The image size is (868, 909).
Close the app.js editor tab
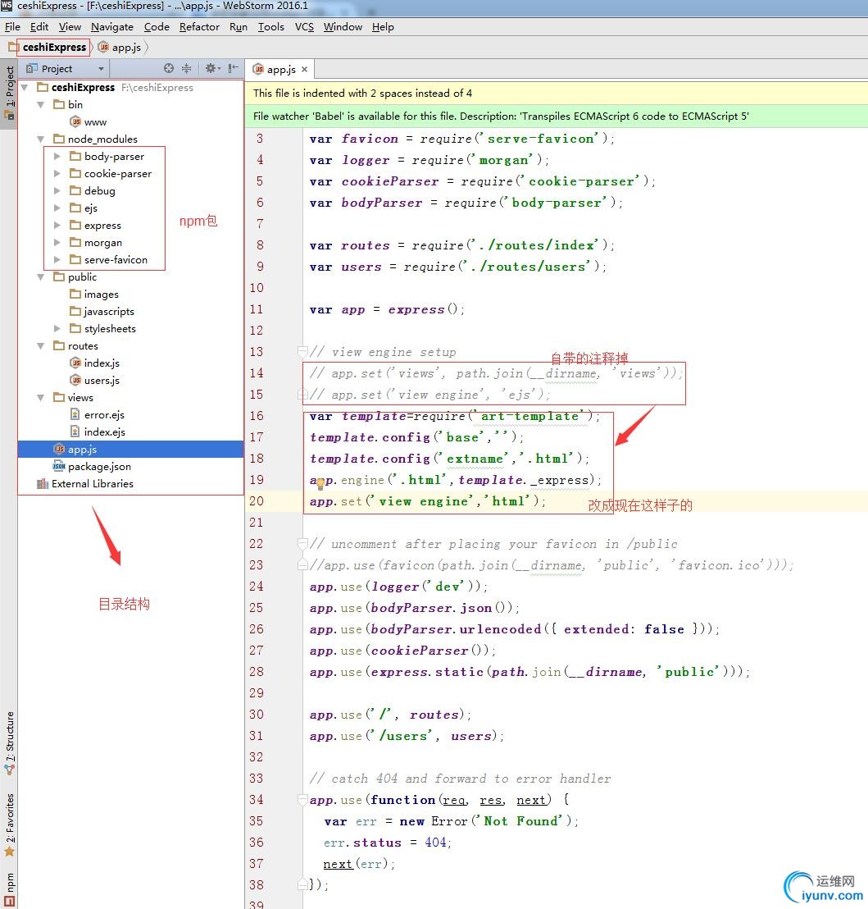pyautogui.click(x=304, y=69)
